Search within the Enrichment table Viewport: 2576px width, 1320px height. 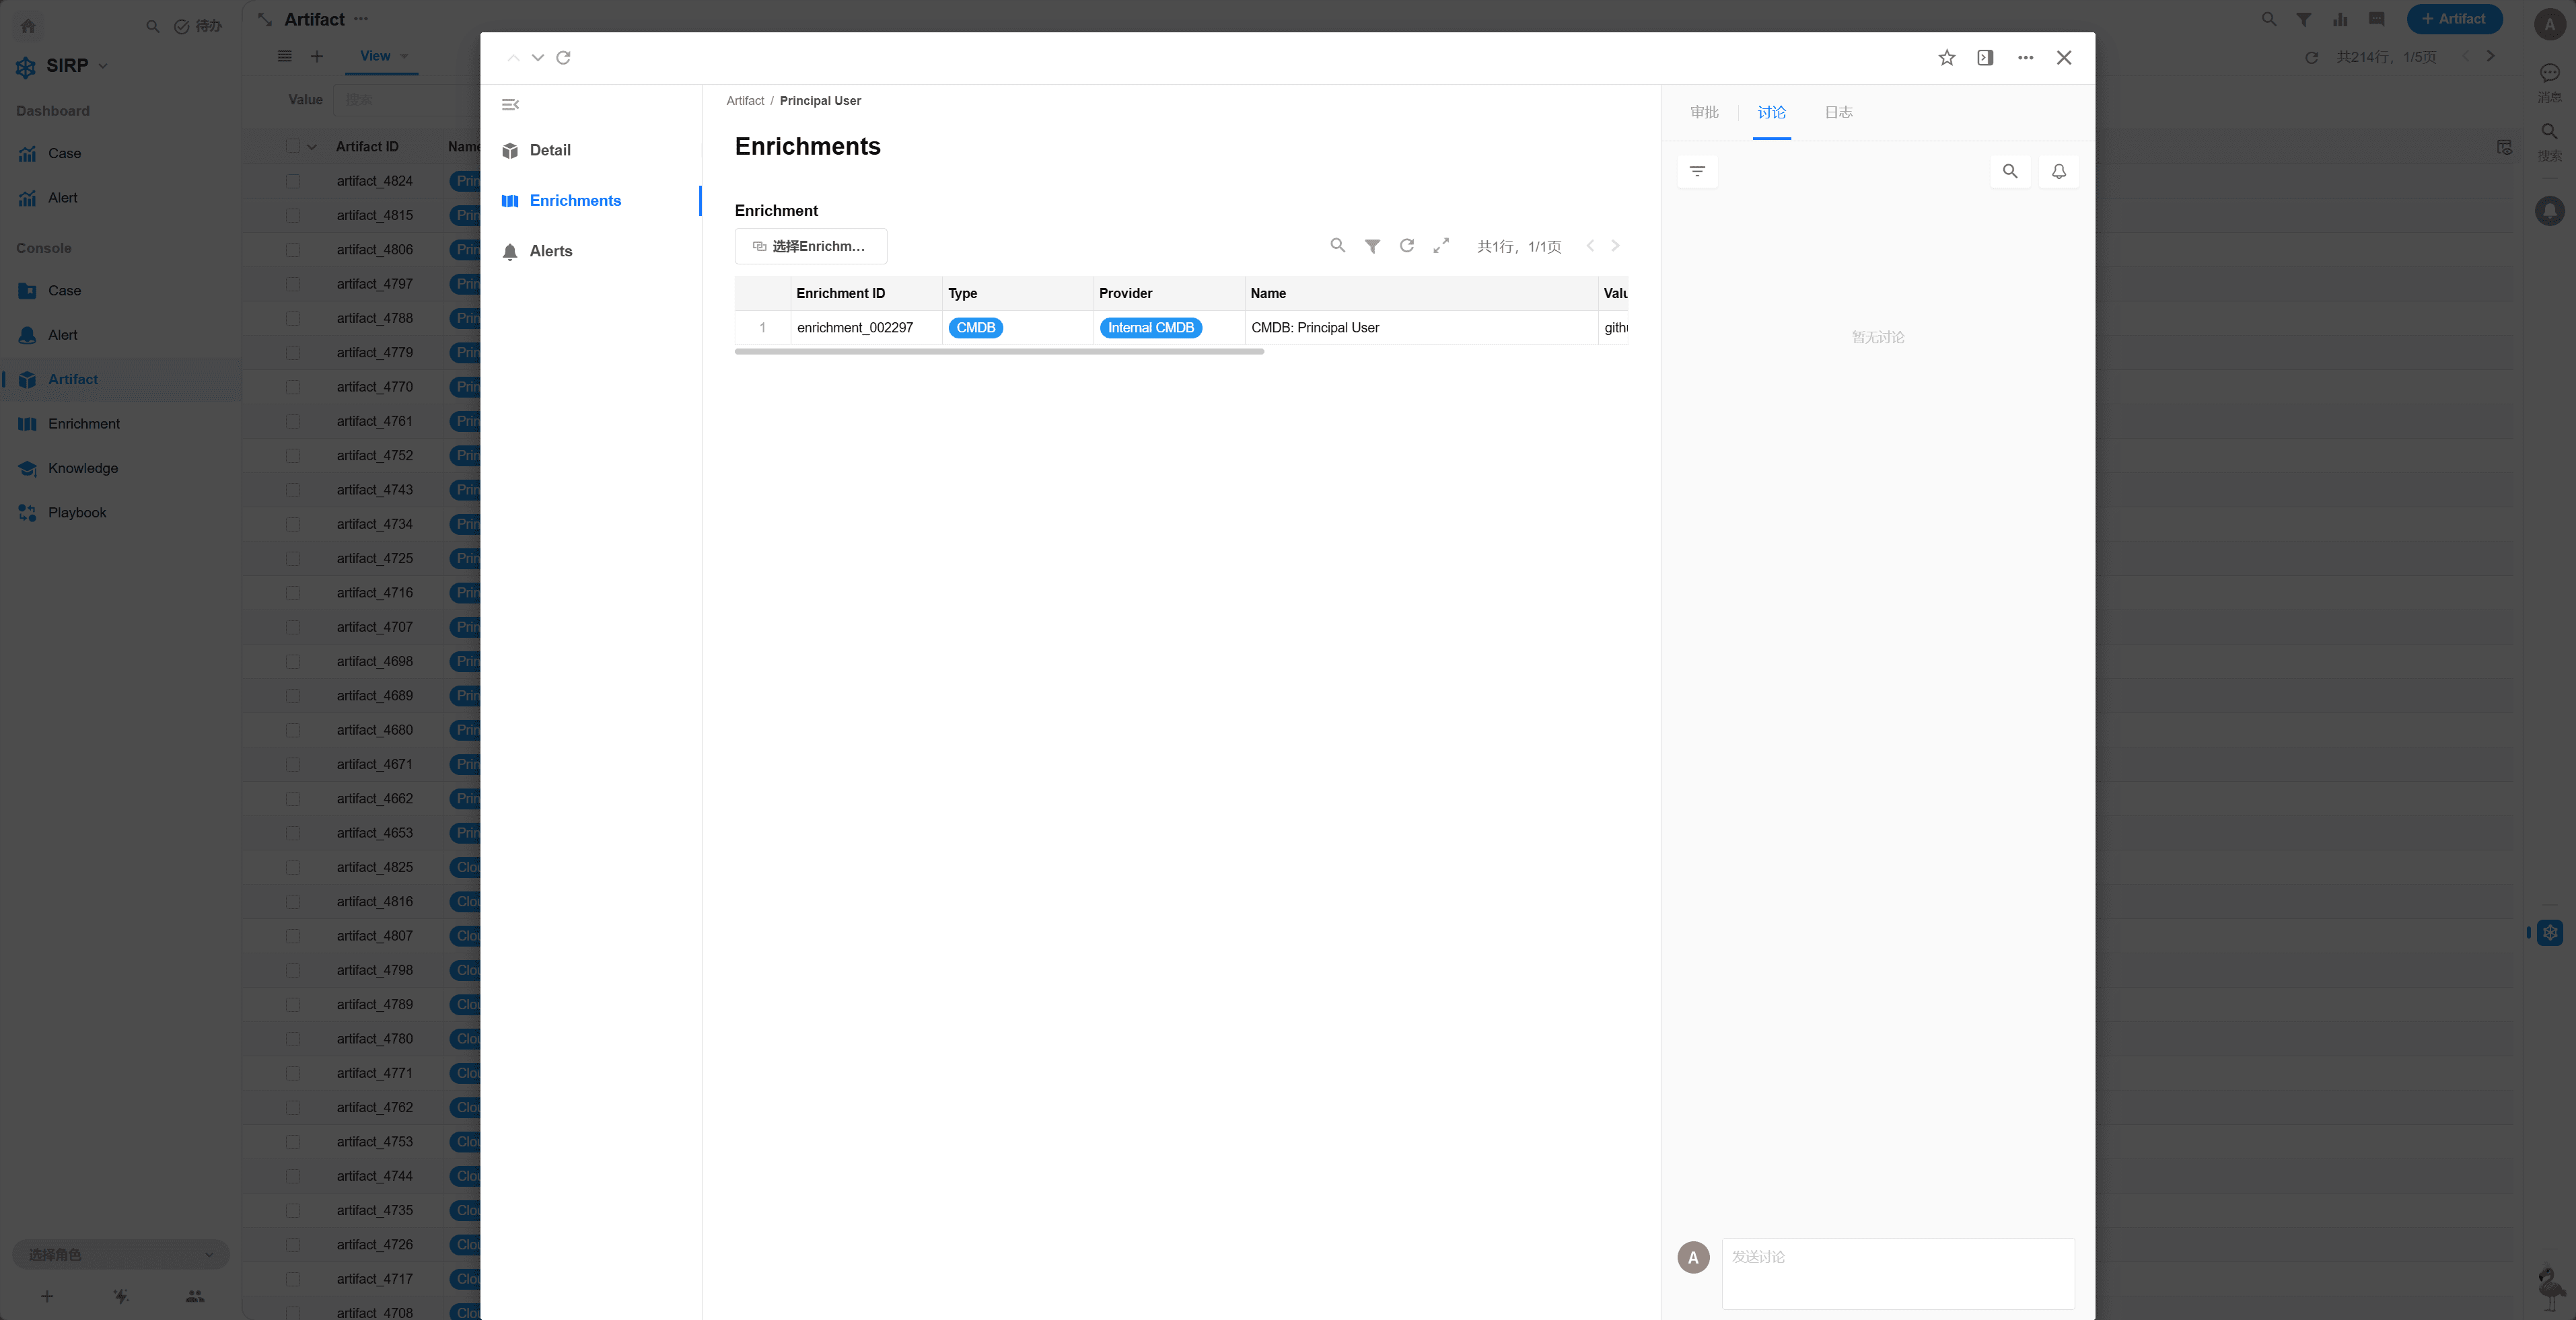pos(1338,246)
